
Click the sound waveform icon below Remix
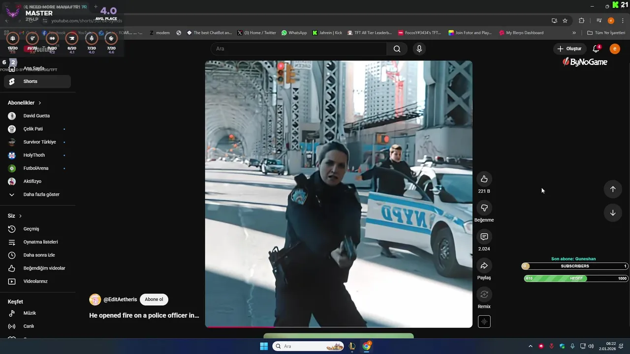(484, 322)
